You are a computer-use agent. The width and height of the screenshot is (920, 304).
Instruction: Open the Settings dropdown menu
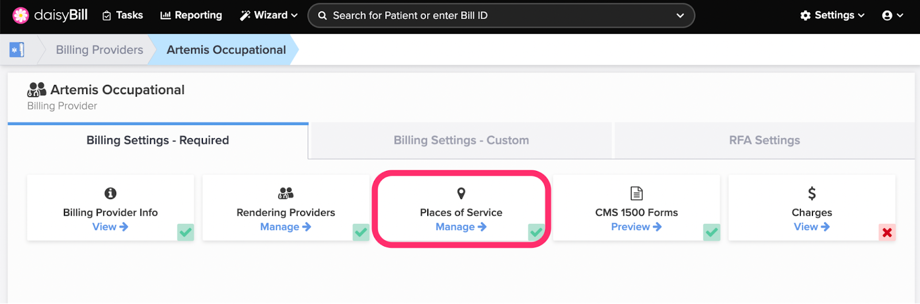point(832,15)
